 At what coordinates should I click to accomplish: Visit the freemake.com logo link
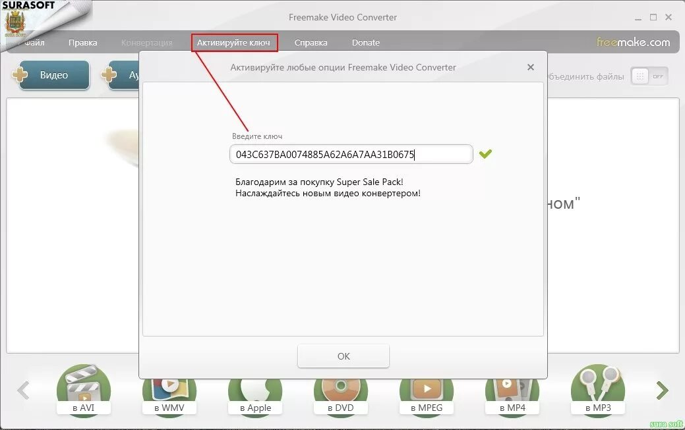coord(633,42)
